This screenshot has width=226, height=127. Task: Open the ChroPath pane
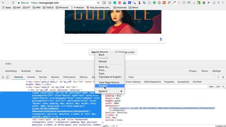(197, 82)
